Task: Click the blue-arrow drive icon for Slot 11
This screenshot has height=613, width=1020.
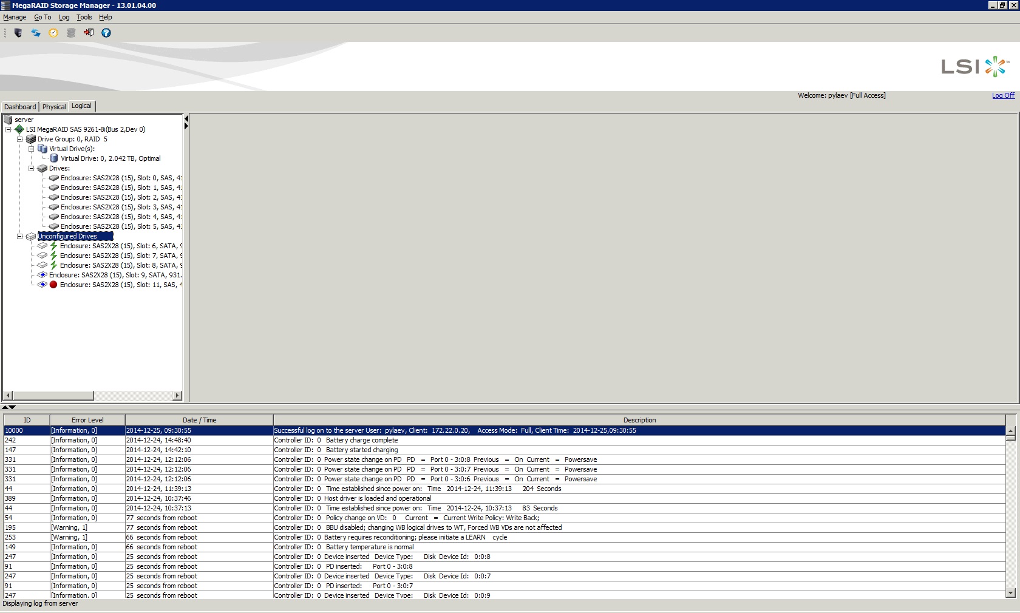Action: click(x=42, y=285)
